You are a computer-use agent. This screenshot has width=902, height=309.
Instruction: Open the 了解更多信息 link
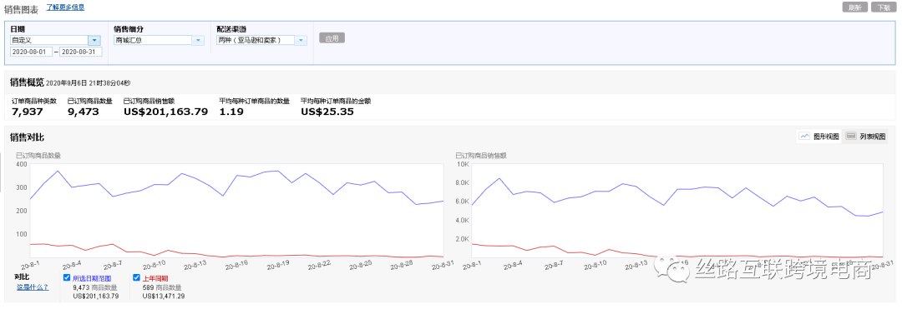tap(65, 7)
